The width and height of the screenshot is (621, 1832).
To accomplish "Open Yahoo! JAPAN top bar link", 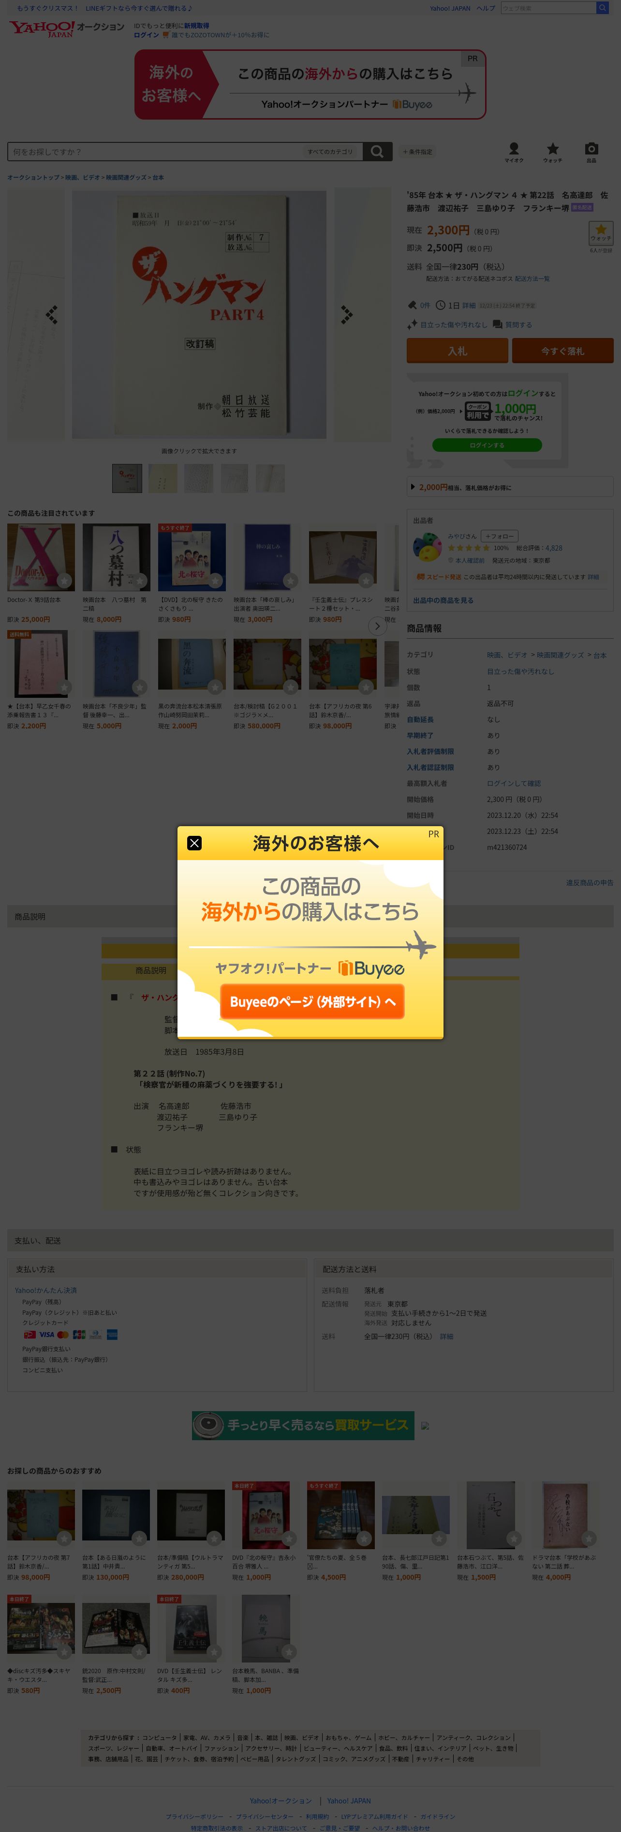I will (450, 8).
